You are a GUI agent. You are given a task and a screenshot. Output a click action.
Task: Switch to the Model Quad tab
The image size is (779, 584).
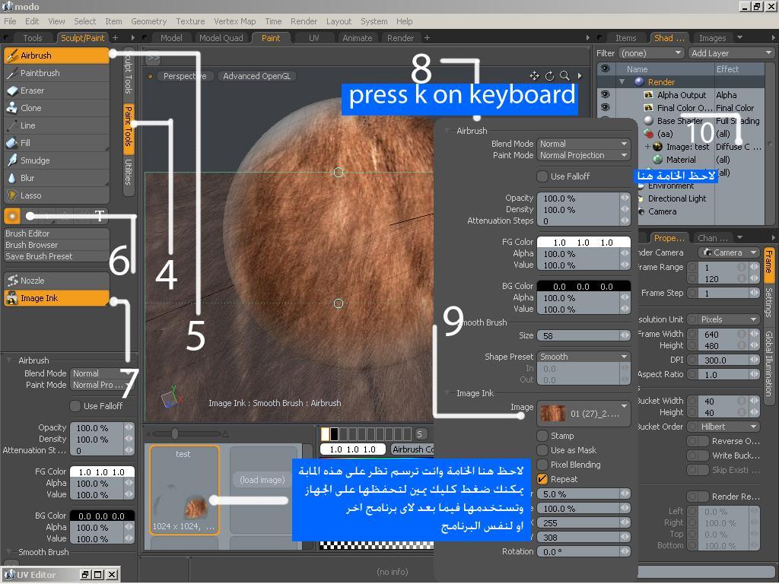click(221, 38)
